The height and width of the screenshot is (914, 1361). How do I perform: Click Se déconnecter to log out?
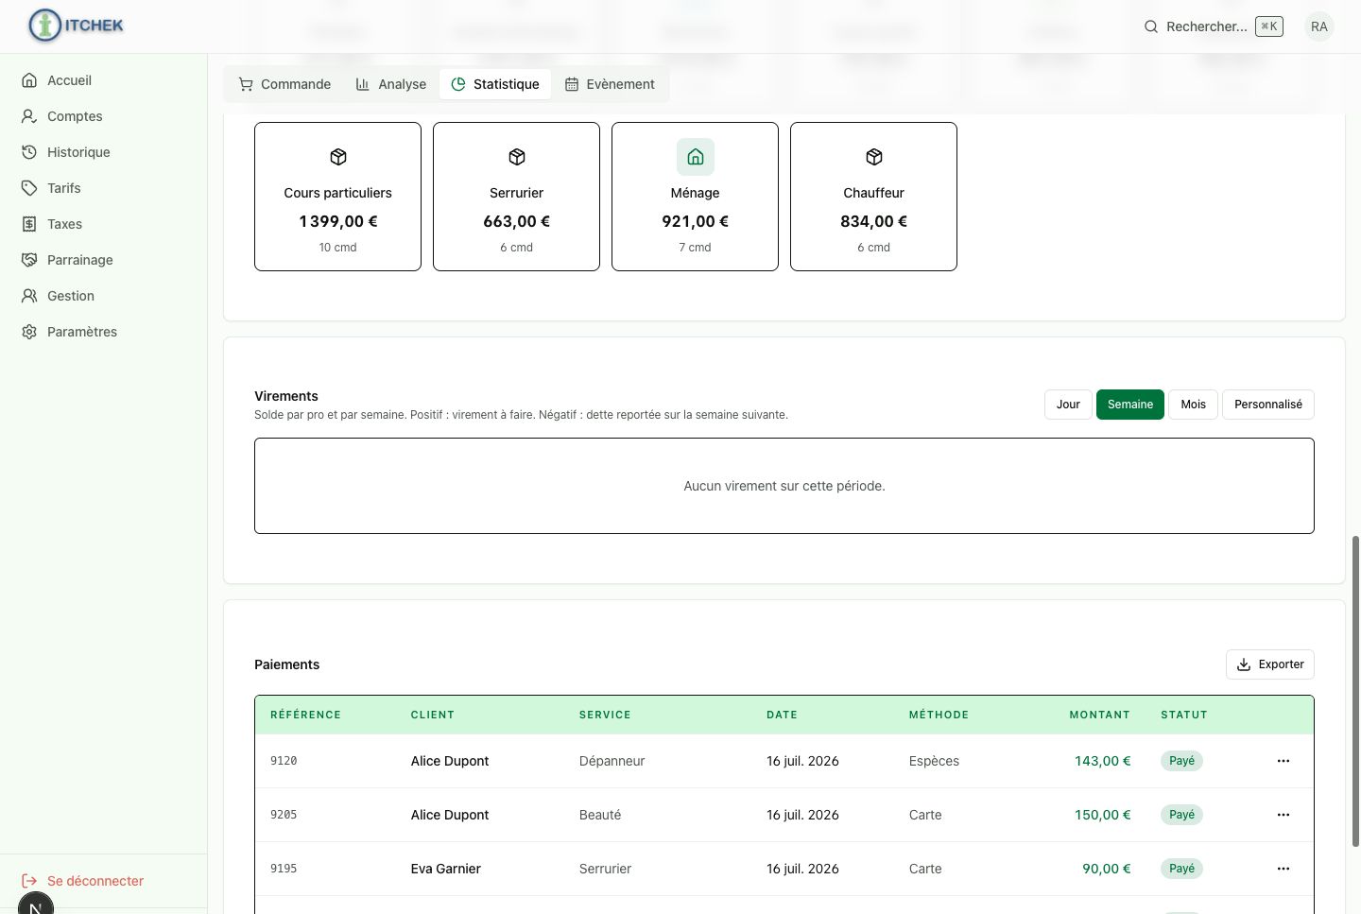95,881
